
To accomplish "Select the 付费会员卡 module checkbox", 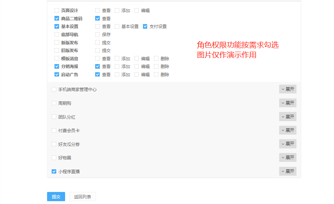I will (54, 130).
